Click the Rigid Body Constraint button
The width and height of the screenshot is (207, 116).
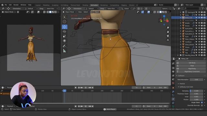pyautogui.click(x=191, y=72)
